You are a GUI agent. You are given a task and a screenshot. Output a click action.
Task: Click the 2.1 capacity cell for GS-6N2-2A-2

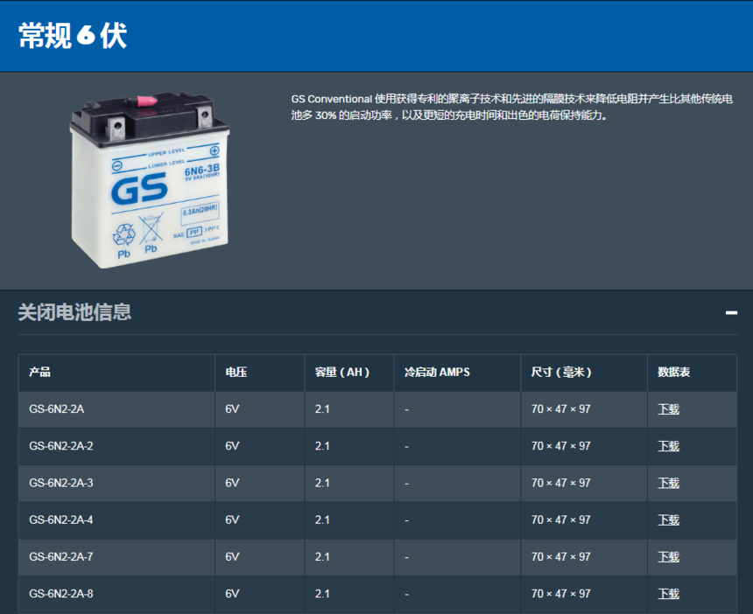point(349,446)
